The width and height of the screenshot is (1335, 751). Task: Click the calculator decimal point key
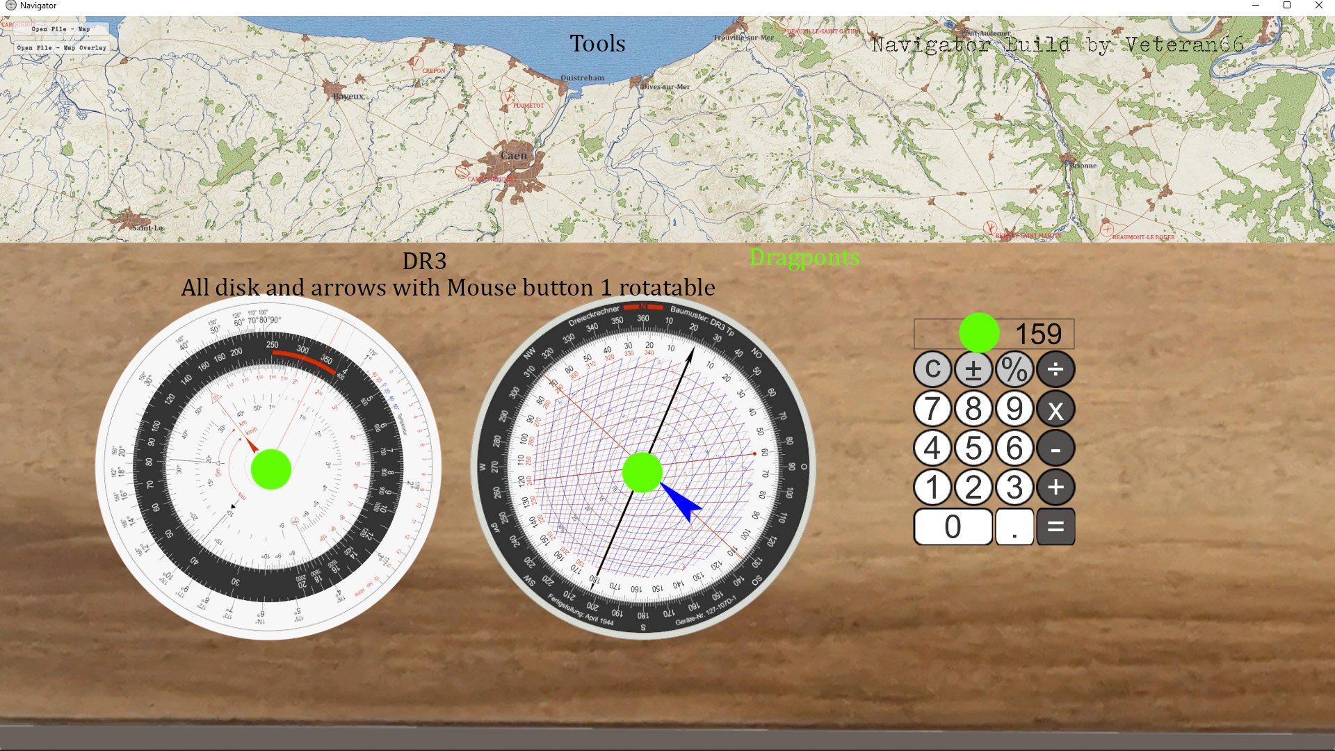tap(1014, 526)
